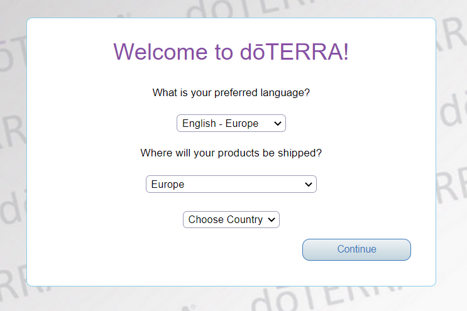
Task: Click the 'Choose Country' placeholder text
Action: pos(225,220)
